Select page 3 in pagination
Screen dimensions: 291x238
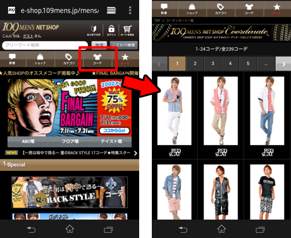click(213, 63)
